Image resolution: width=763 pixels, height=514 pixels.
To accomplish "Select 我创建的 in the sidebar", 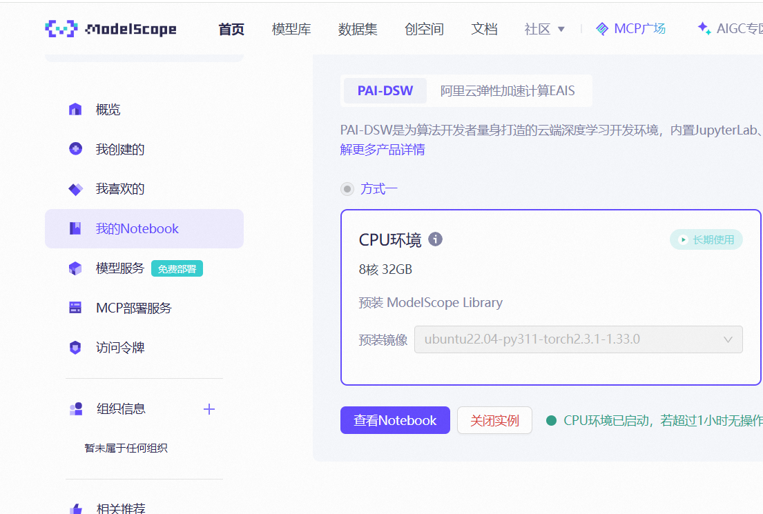I will tap(144, 149).
